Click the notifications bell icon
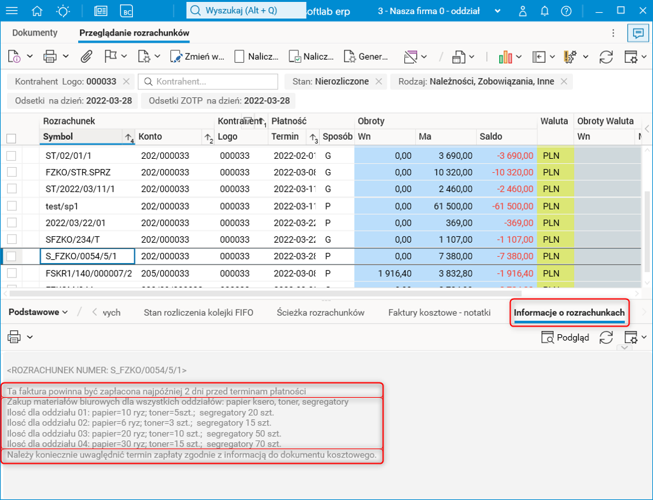 544,11
